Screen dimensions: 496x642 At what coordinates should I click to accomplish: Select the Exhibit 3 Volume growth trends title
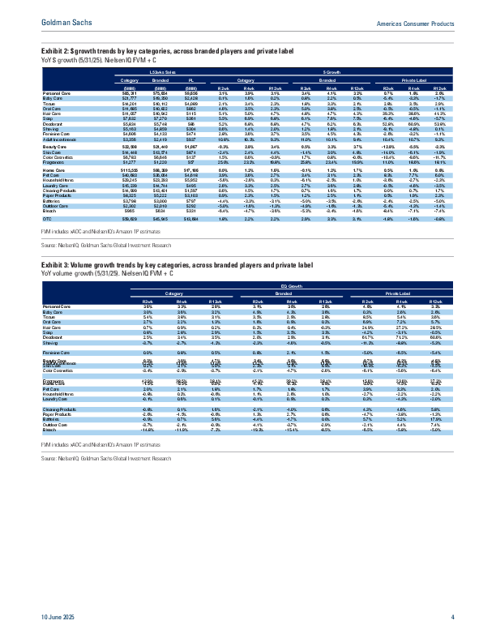point(177,265)
